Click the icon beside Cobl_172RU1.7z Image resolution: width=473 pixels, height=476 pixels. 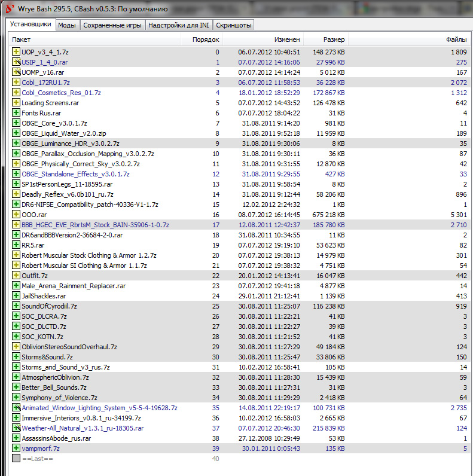point(16,83)
